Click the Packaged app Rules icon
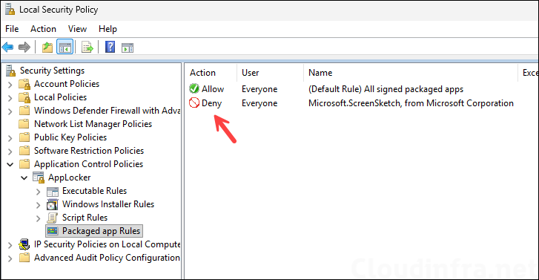The width and height of the screenshot is (539, 280). (x=53, y=231)
